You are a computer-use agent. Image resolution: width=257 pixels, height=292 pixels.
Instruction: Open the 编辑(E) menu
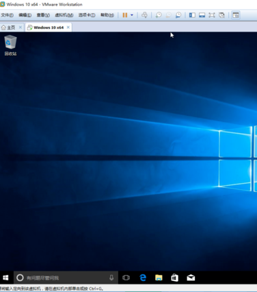(x=25, y=15)
